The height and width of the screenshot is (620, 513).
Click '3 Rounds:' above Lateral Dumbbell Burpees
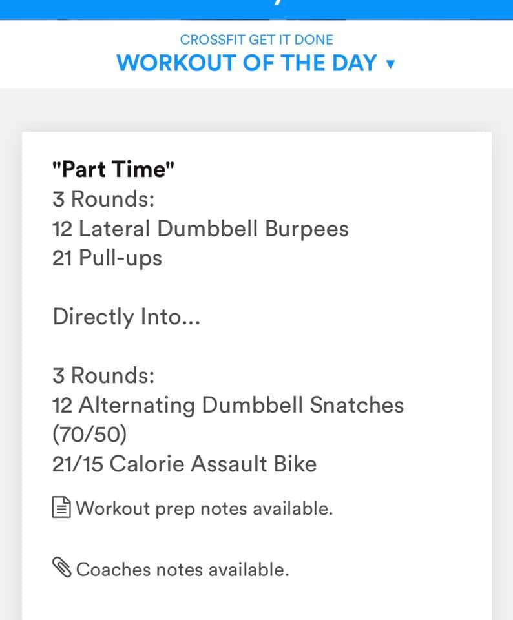click(103, 199)
